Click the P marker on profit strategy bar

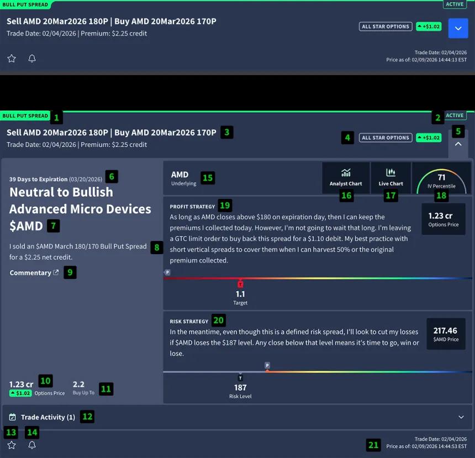167,272
